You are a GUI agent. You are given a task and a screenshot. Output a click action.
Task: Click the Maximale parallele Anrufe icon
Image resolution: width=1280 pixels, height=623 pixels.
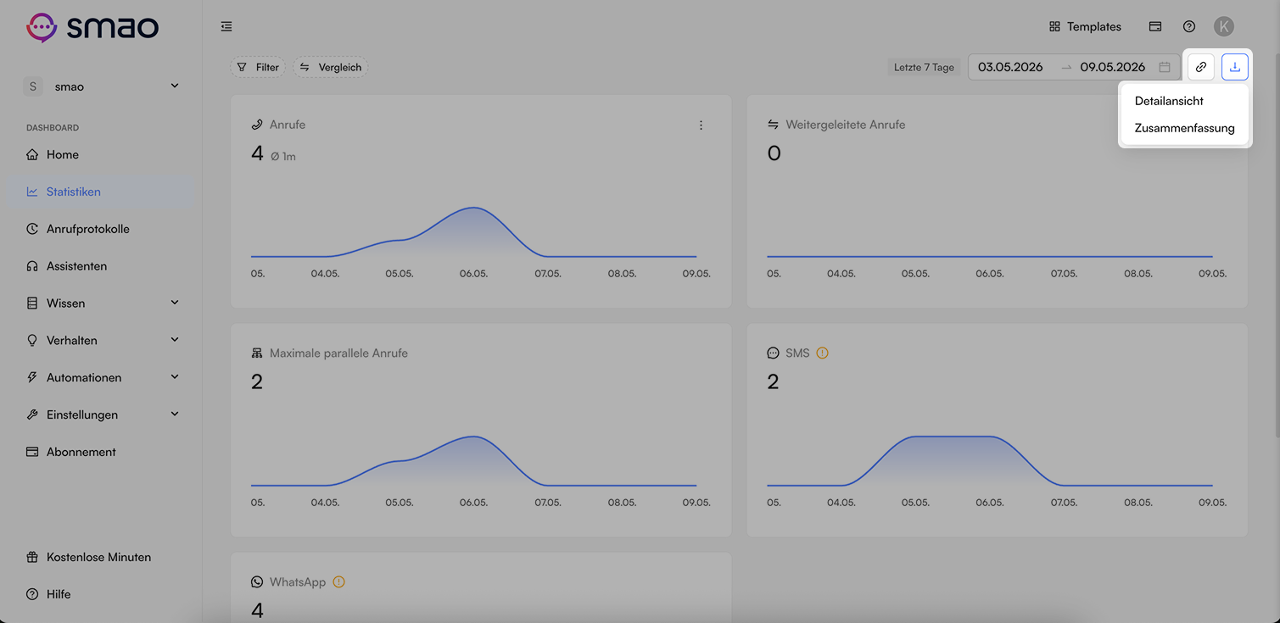(x=257, y=353)
